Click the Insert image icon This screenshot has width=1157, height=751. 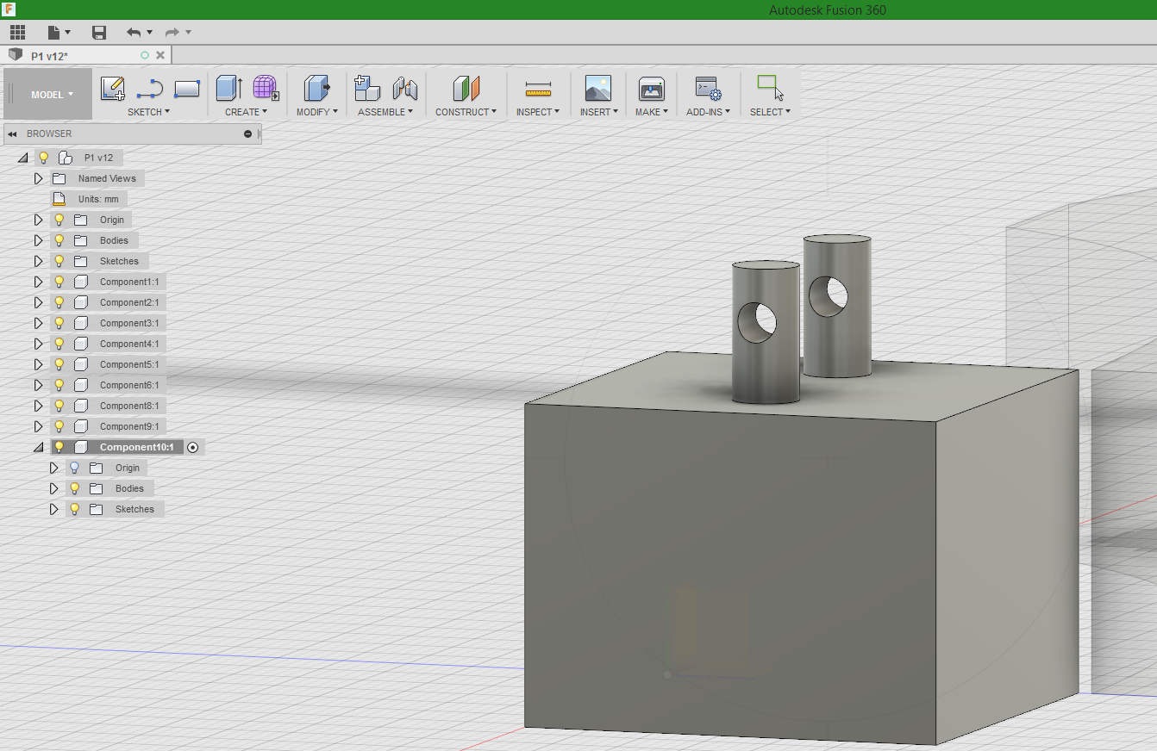pyautogui.click(x=597, y=89)
